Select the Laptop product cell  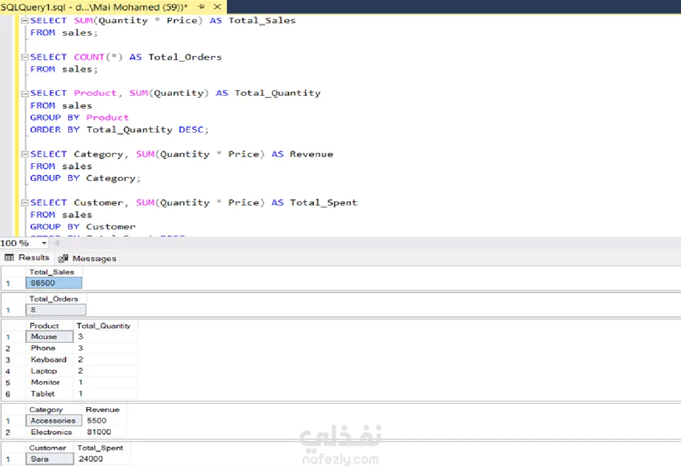pyautogui.click(x=50, y=371)
